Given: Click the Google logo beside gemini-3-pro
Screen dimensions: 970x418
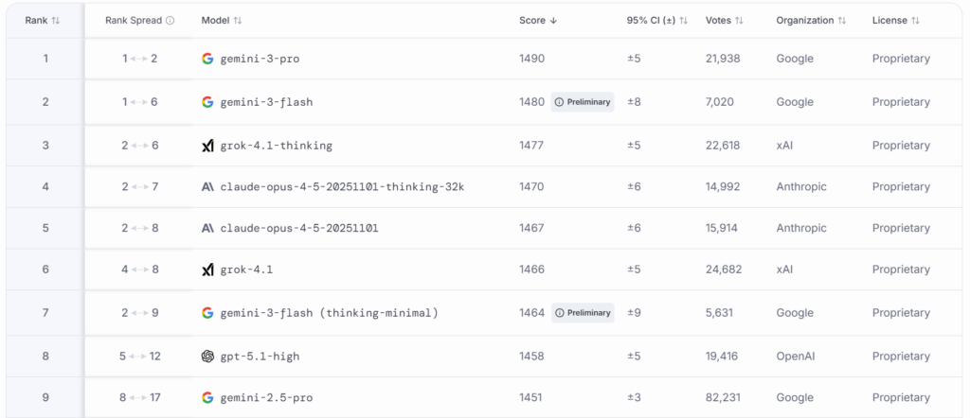Looking at the screenshot, I should (x=207, y=59).
